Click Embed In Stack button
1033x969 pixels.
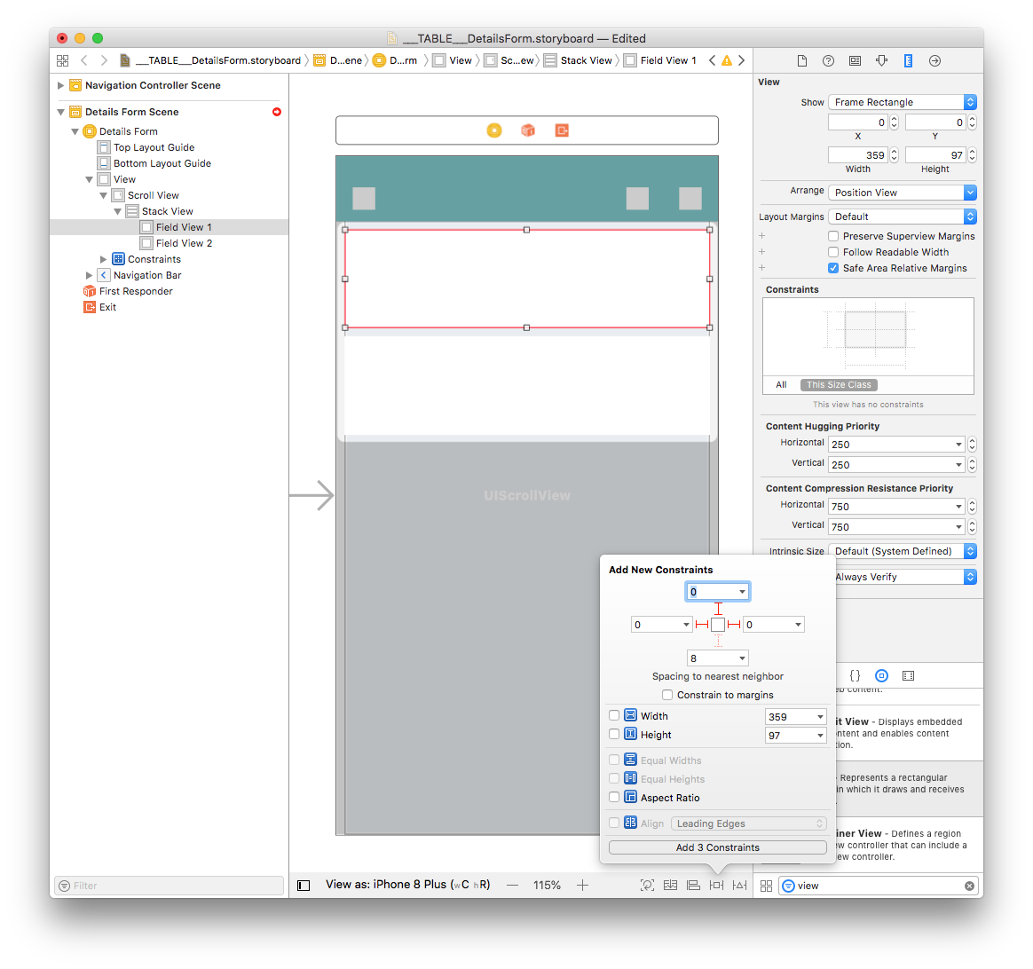[670, 886]
